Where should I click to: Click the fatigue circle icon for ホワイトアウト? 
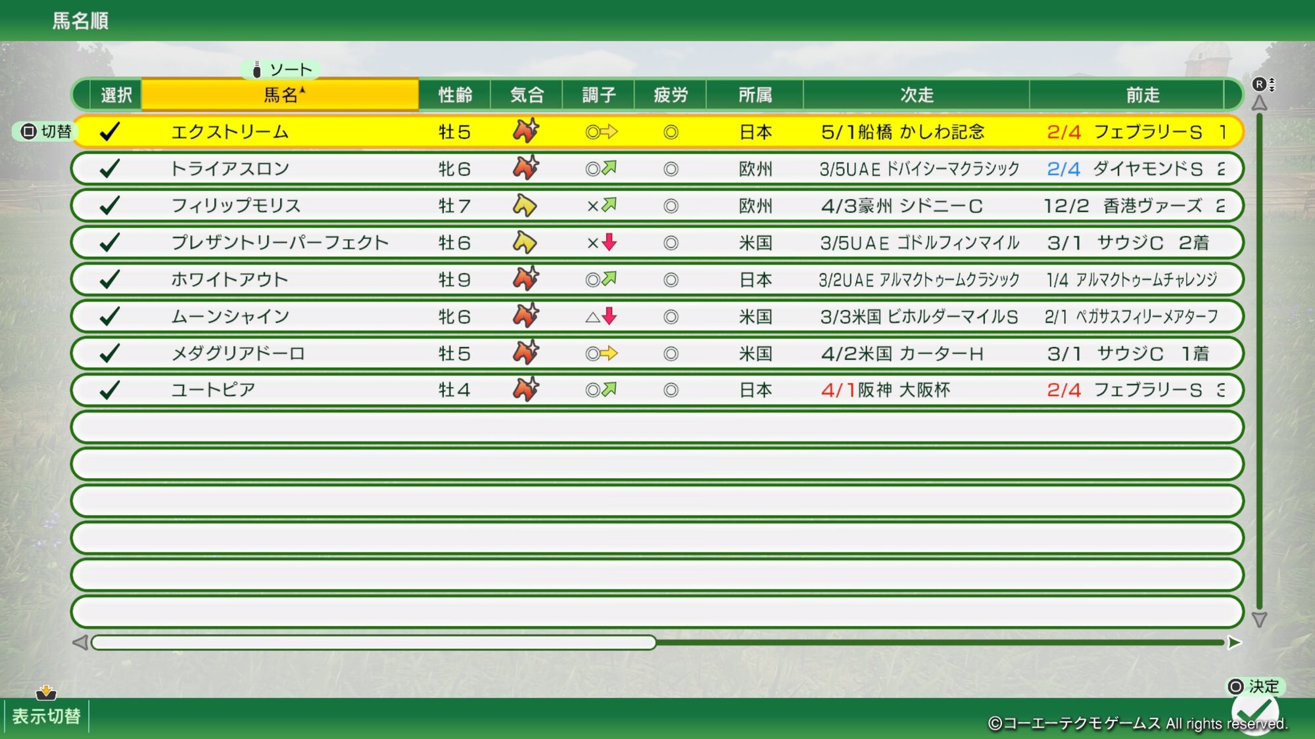[671, 280]
